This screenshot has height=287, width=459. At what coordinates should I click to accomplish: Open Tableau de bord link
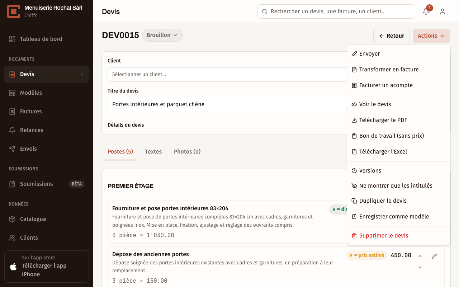coord(47,39)
